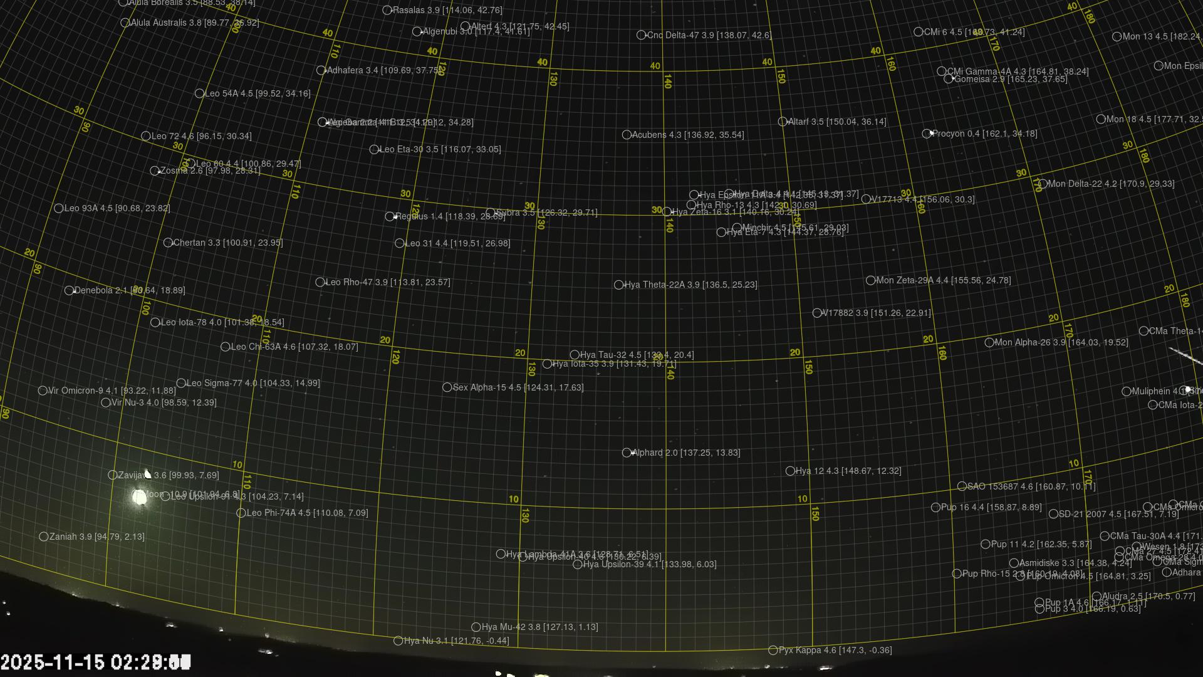Click the Pyx Kappa star marker

pos(773,650)
